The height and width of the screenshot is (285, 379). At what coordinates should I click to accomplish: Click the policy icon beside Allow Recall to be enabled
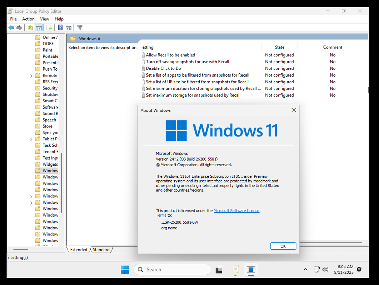click(143, 55)
